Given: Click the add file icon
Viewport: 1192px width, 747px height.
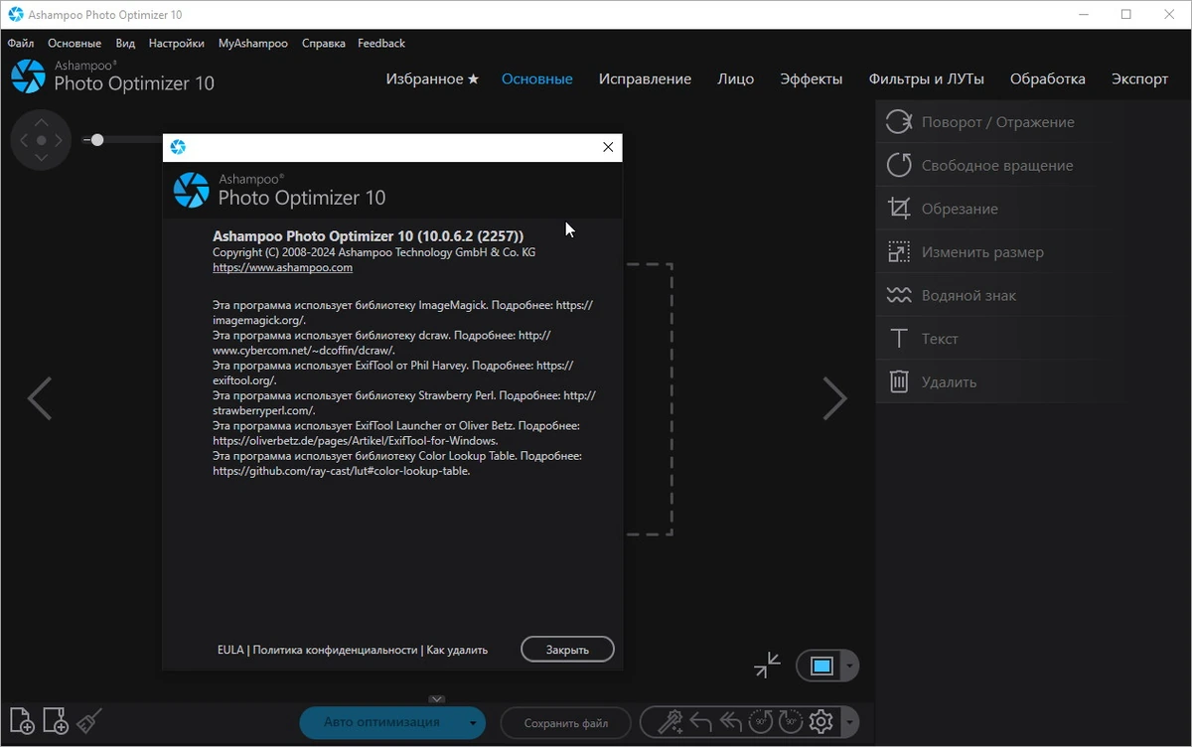Looking at the screenshot, I should (22, 721).
